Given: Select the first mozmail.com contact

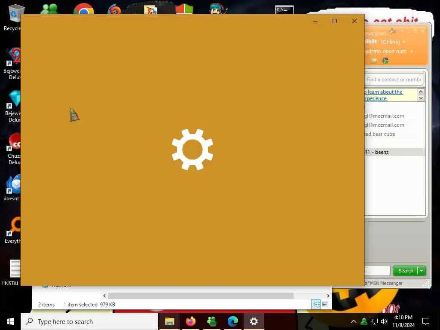Looking at the screenshot, I should click(x=385, y=116).
